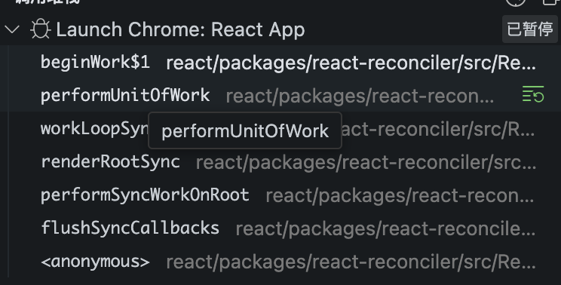Click the debug bug icon
The height and width of the screenshot is (285, 561).
coord(40,29)
